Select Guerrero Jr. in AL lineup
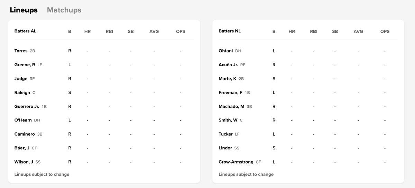Image resolution: width=415 pixels, height=188 pixels. [x=27, y=106]
